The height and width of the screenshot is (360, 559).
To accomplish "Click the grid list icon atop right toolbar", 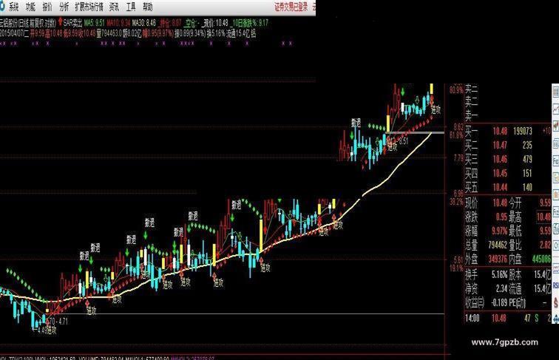I will pyautogui.click(x=556, y=92).
